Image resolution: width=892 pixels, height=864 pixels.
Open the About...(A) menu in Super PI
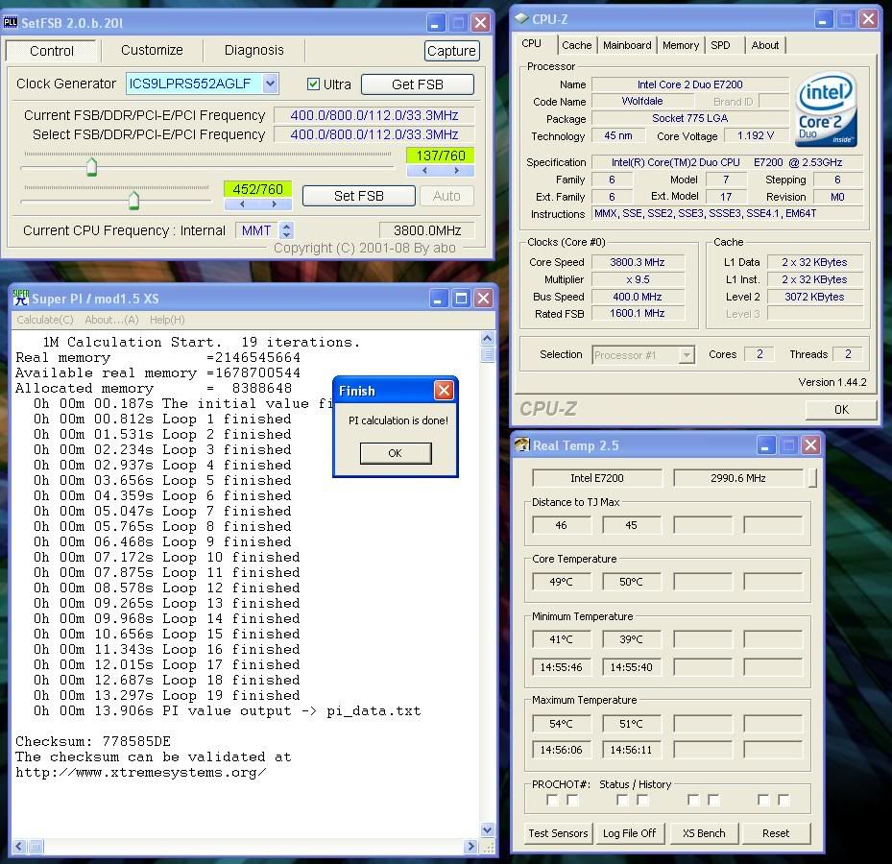pyautogui.click(x=111, y=320)
